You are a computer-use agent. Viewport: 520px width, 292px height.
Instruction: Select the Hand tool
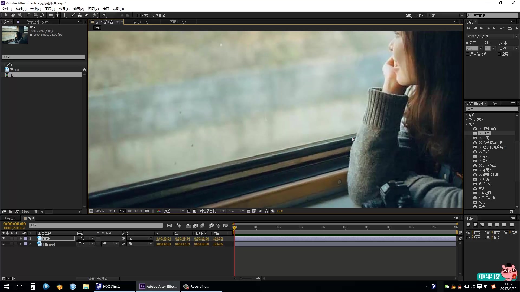(x=13, y=15)
